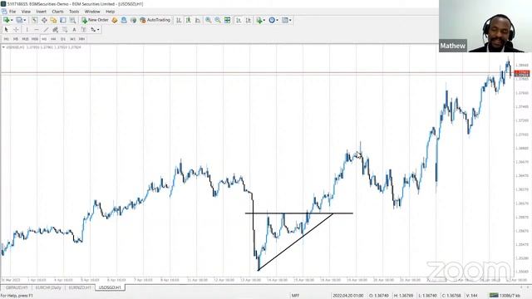Switch chart to candlesticks

pos(189,20)
